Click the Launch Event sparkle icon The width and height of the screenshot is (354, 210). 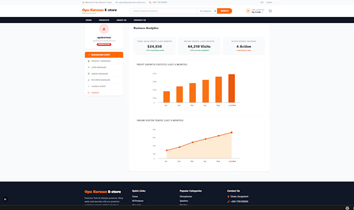click(x=88, y=86)
